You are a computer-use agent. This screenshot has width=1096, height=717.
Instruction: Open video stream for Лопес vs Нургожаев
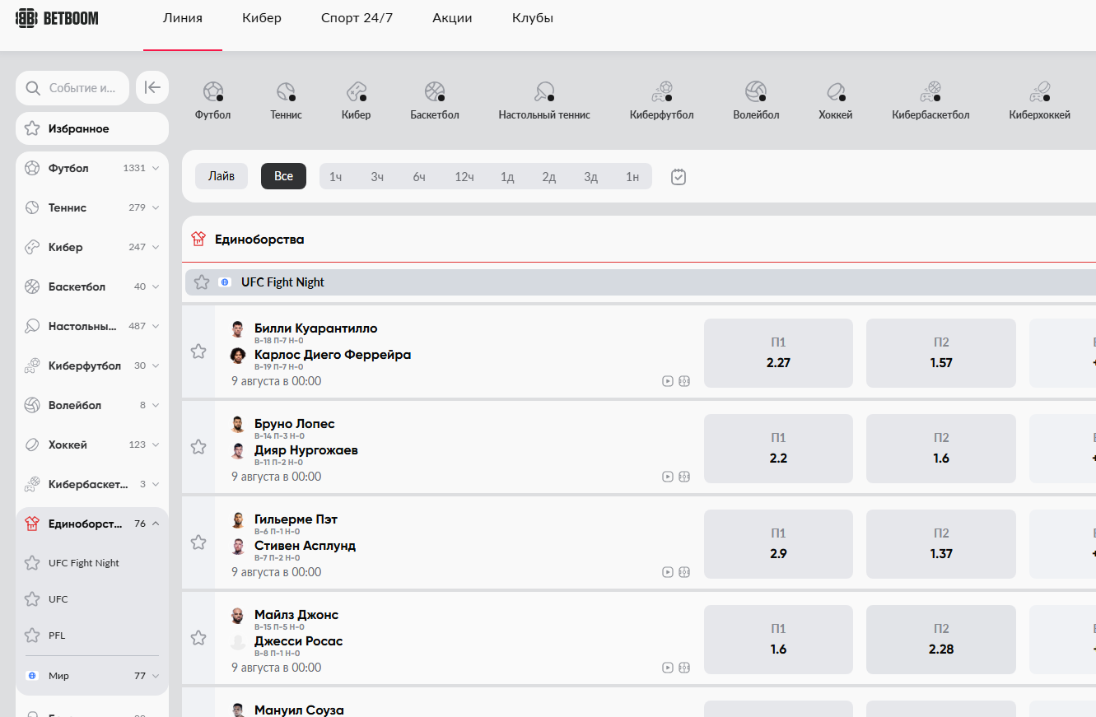(668, 477)
